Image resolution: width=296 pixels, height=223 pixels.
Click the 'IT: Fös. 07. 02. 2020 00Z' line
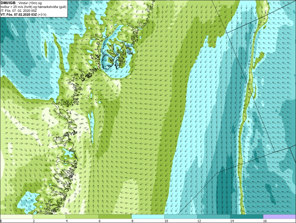[x=19, y=11]
